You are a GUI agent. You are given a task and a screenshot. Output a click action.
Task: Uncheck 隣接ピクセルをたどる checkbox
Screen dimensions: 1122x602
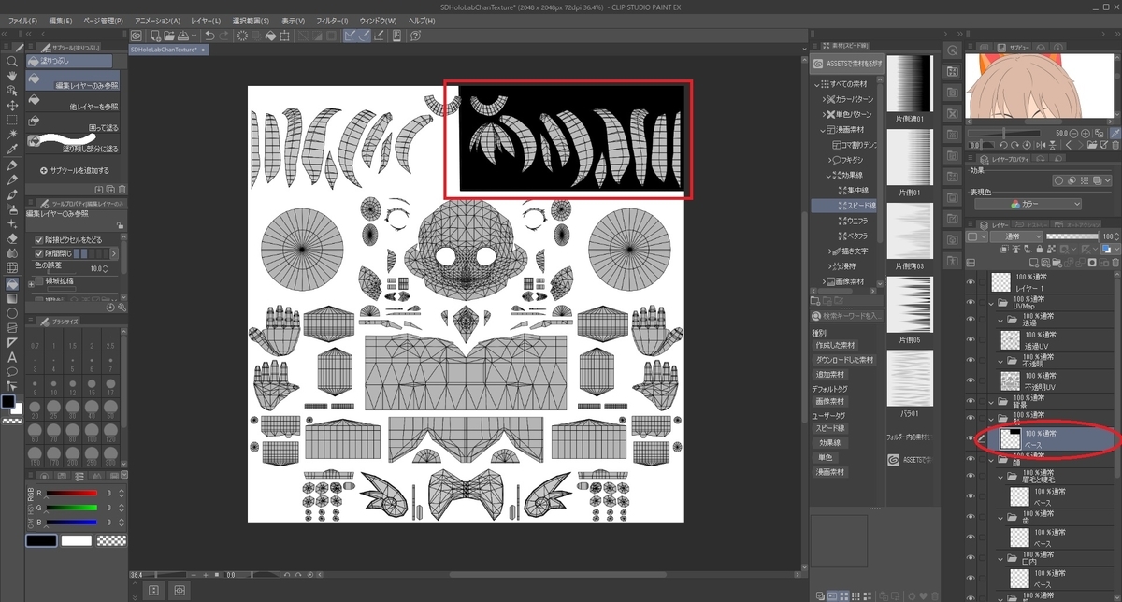coord(38,239)
